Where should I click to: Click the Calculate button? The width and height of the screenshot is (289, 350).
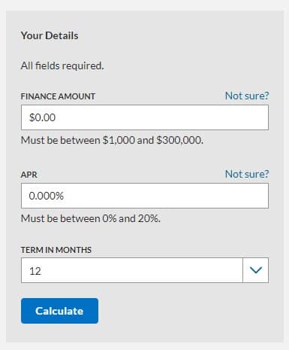pyautogui.click(x=59, y=311)
